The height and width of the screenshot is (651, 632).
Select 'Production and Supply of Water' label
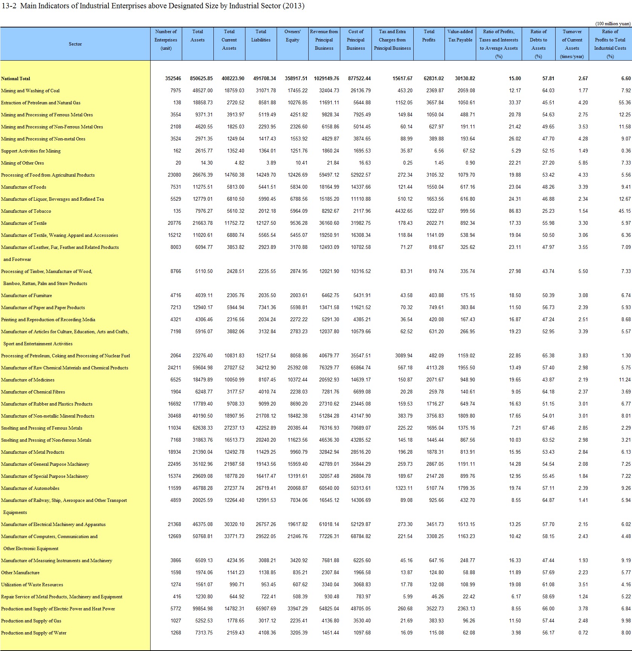pos(34,633)
